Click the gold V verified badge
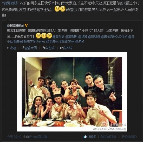The height and width of the screenshot is (142, 143). click(26, 25)
